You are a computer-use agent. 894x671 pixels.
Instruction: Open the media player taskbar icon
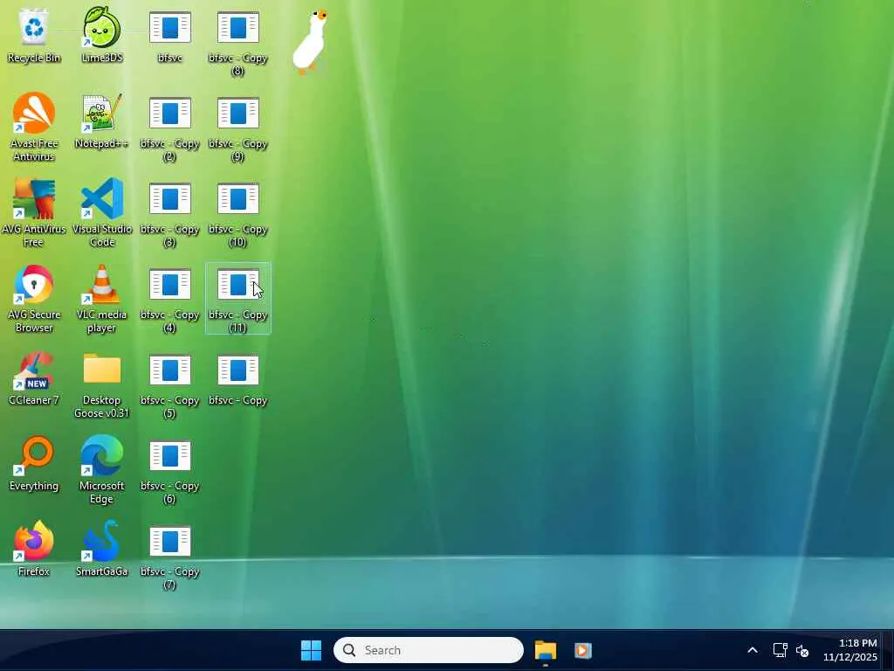pyautogui.click(x=582, y=650)
